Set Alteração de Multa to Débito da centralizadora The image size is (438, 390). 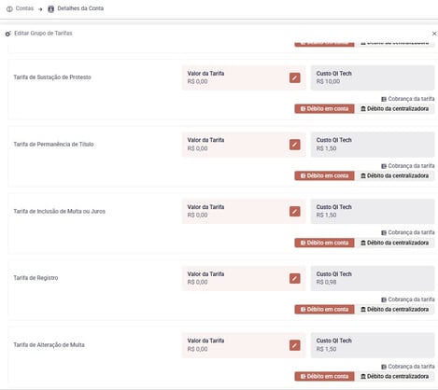tap(395, 376)
